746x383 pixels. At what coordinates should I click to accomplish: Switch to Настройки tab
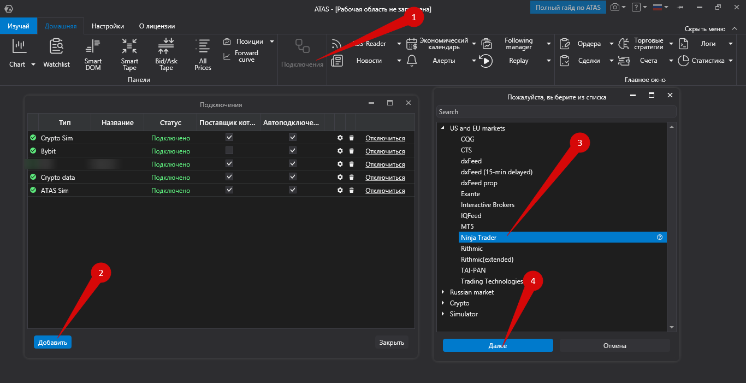(108, 26)
